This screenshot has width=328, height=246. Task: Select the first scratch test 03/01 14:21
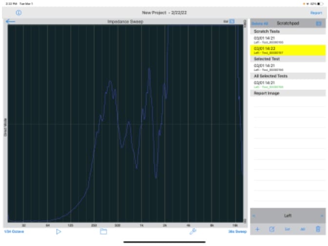point(287,39)
